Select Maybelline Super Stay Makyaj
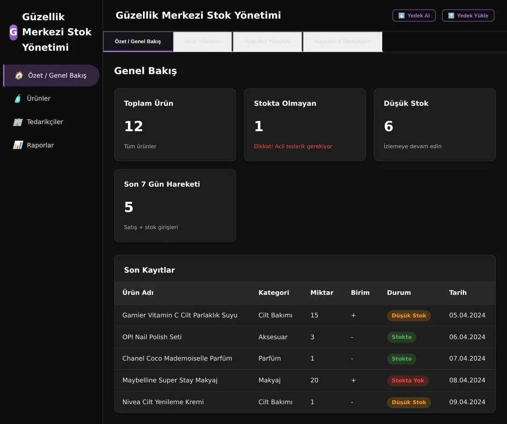The height and width of the screenshot is (424, 507). tap(170, 380)
